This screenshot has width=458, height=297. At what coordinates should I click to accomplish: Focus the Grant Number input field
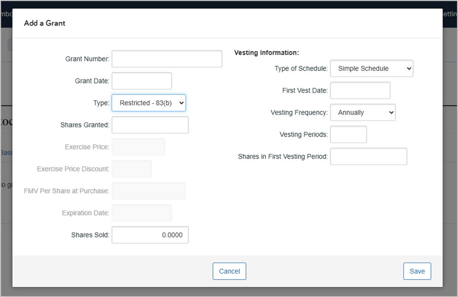pyautogui.click(x=167, y=59)
